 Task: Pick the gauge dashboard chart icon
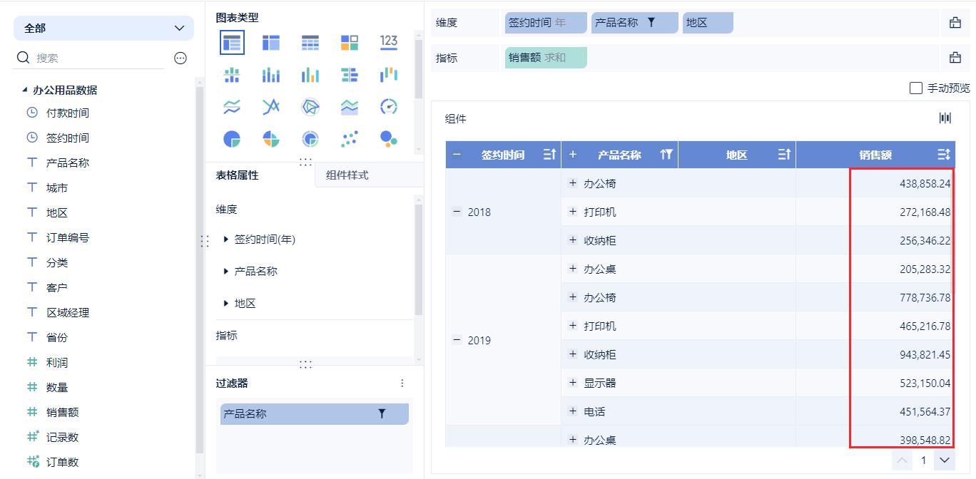[x=389, y=107]
